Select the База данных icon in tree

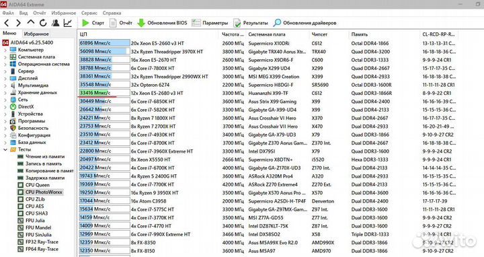coord(13,142)
